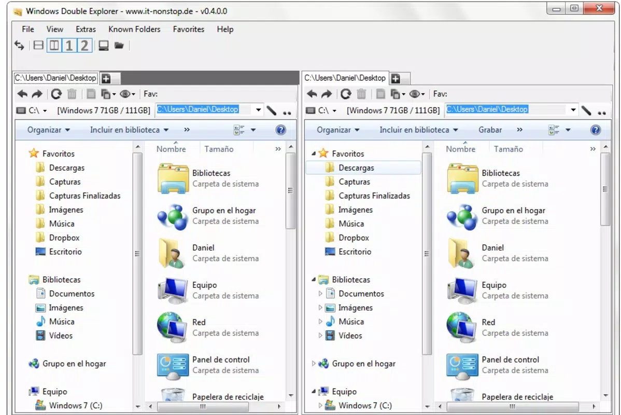The width and height of the screenshot is (621, 415).
Task: Add a new tab in the left pane
Action: (106, 78)
